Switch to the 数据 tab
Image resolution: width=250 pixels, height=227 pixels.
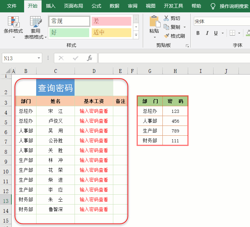115,6
